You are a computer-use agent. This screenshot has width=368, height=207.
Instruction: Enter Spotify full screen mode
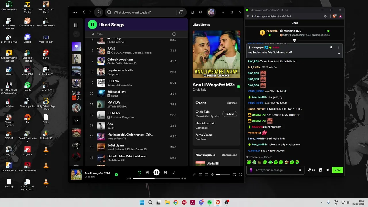[240, 175]
